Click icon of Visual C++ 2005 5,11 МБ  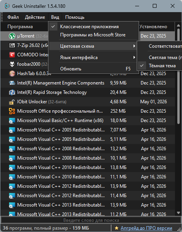tap(12, 139)
